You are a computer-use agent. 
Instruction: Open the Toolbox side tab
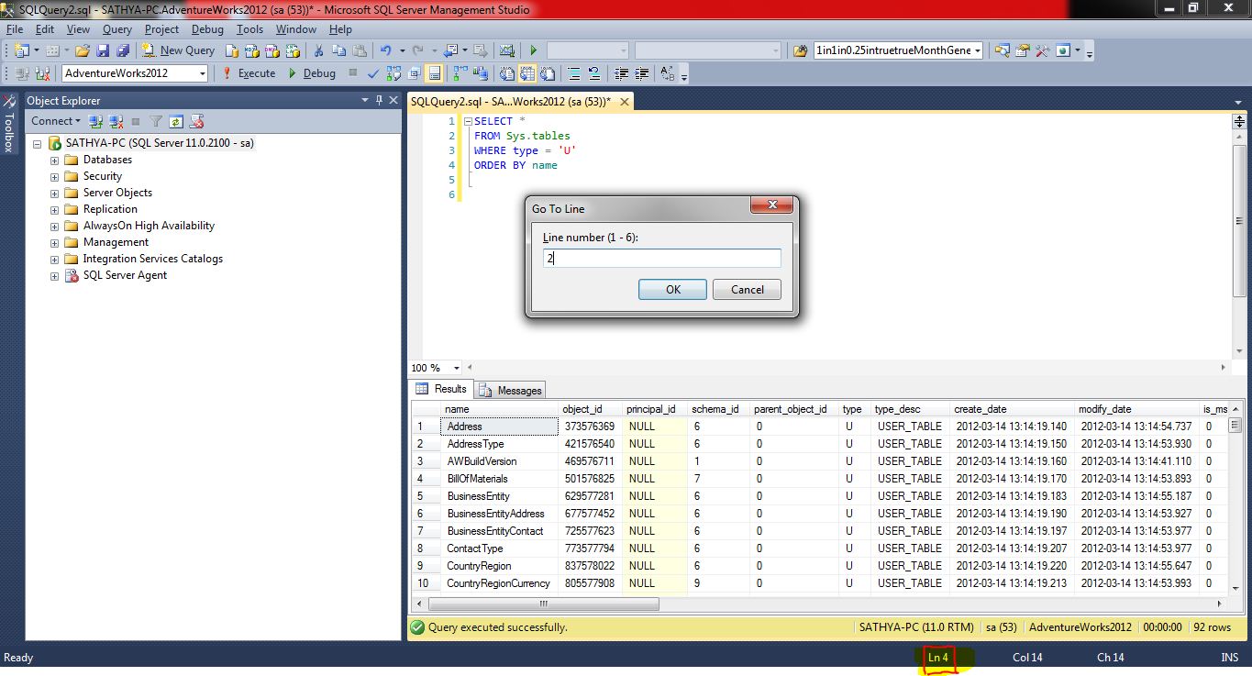point(9,122)
